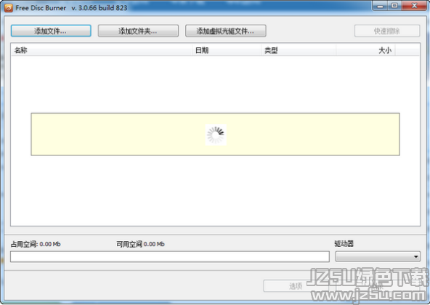Click the 添加文件夹... button
430x305 pixels.
pos(138,30)
